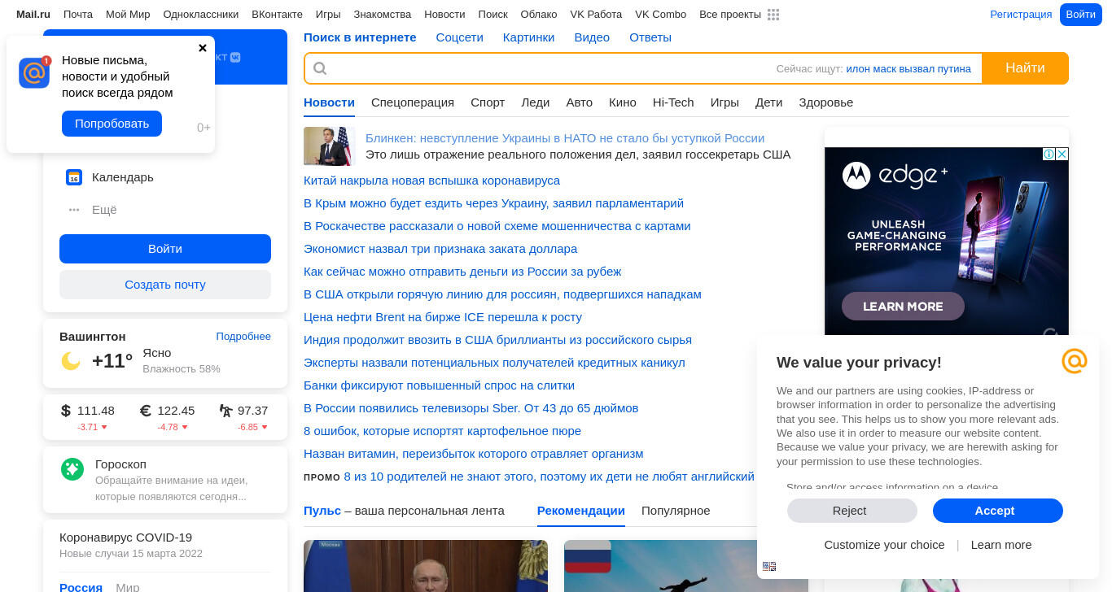1112x592 pixels.
Task: Click the Mail.ru app icon in popup
Action: 34,72
